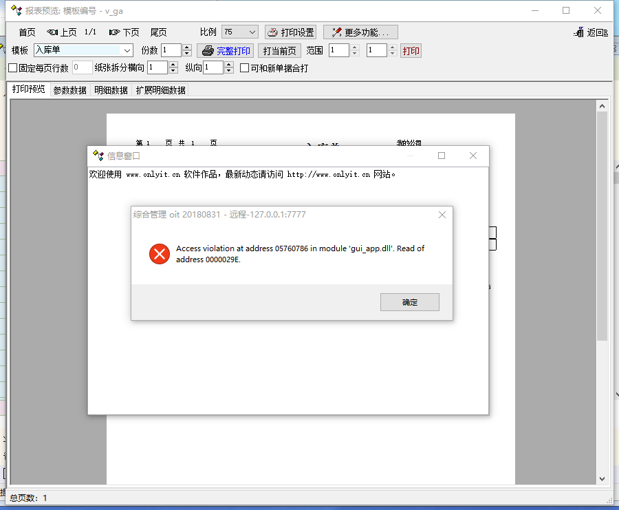Viewport: 619px width, 510px height.
Task: Click the 信息窗口 title bar app icon
Action: click(x=98, y=156)
